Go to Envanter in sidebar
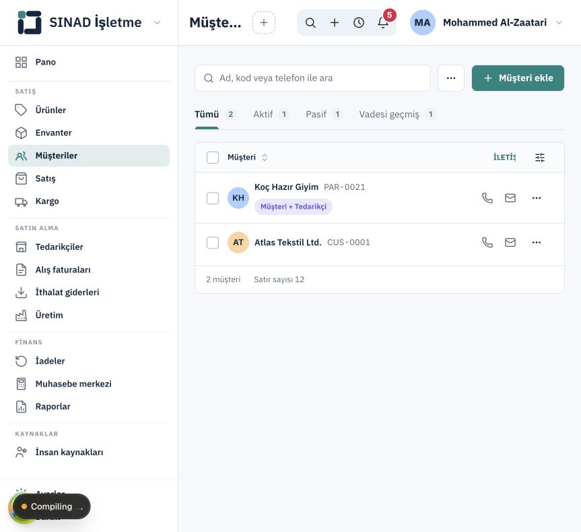The width and height of the screenshot is (581, 532). (x=89, y=133)
